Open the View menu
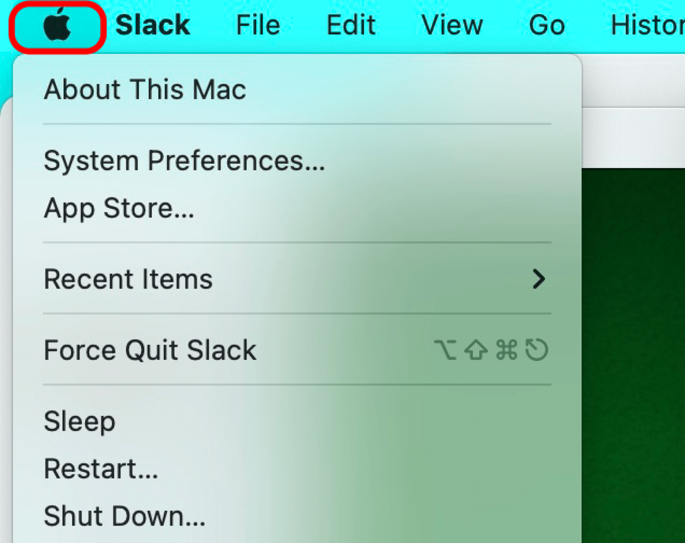This screenshot has width=685, height=543. click(x=452, y=25)
